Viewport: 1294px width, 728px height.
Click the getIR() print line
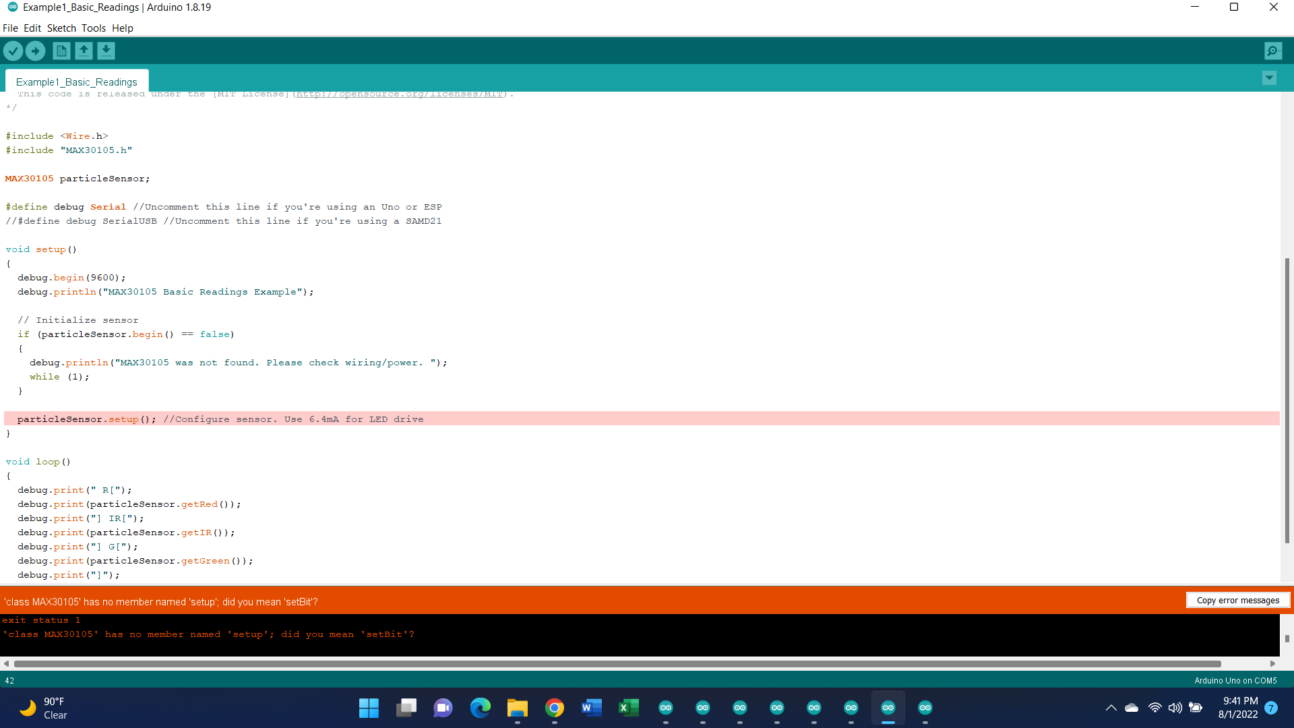126,533
